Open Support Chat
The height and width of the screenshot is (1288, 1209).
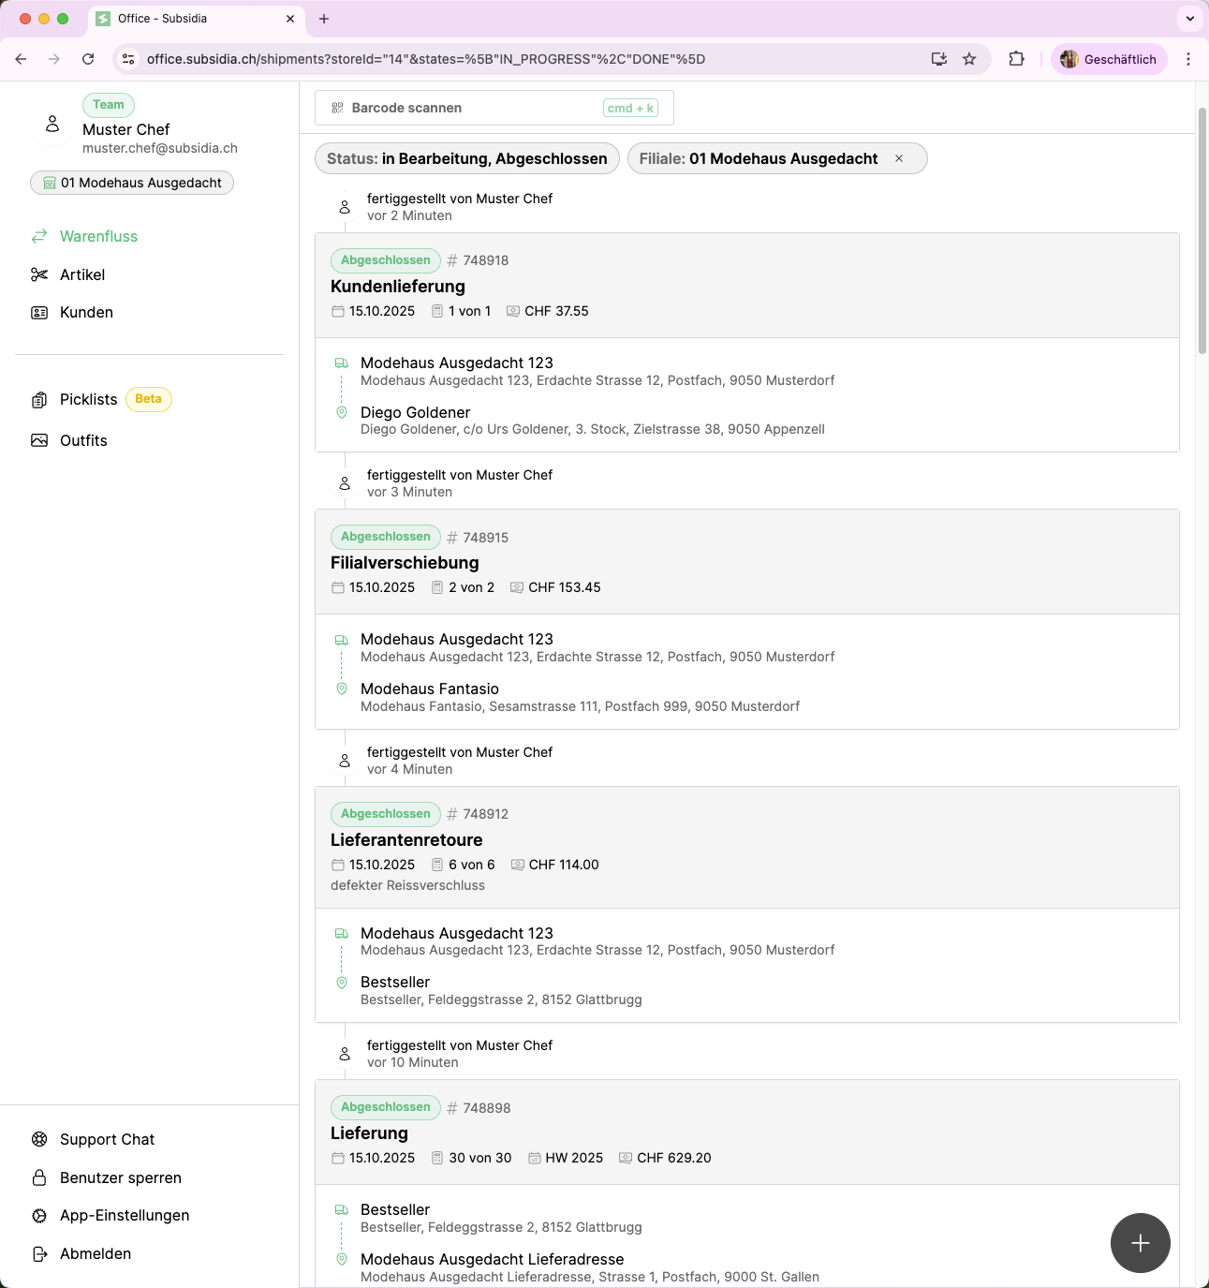pos(107,1139)
